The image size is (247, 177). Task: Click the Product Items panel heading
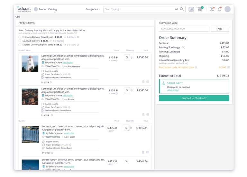(x=26, y=23)
